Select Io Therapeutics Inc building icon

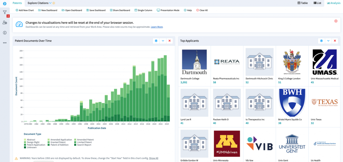(x=260, y=103)
